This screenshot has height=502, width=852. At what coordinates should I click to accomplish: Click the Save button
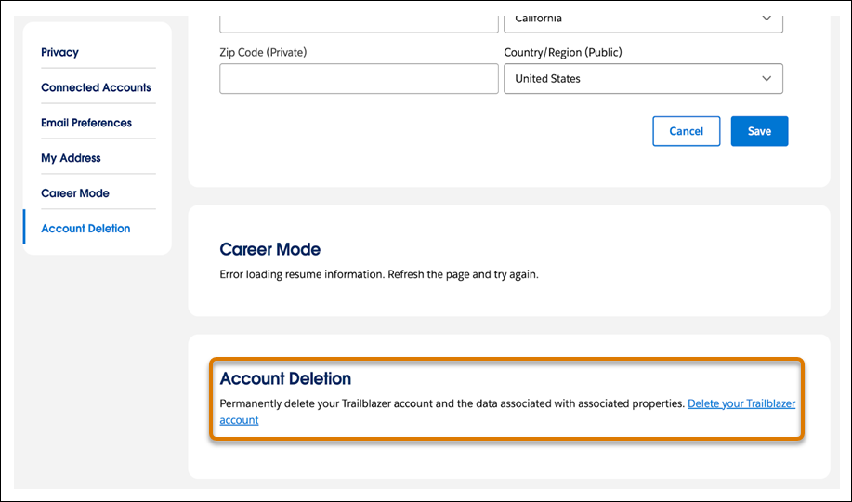pos(759,131)
